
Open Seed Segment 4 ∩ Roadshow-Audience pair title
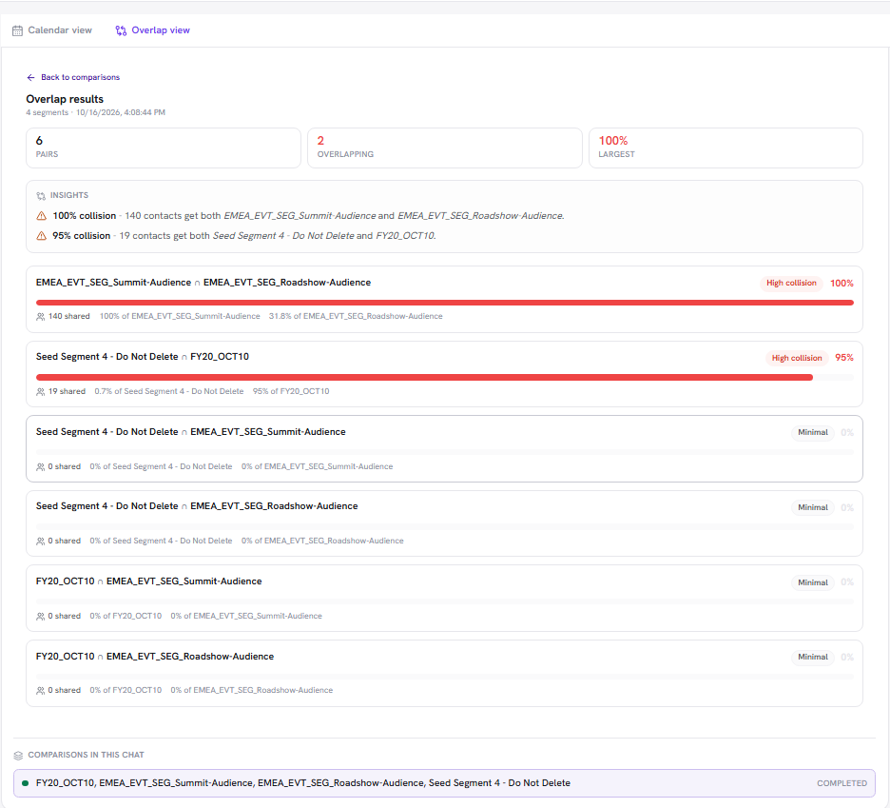click(x=197, y=505)
